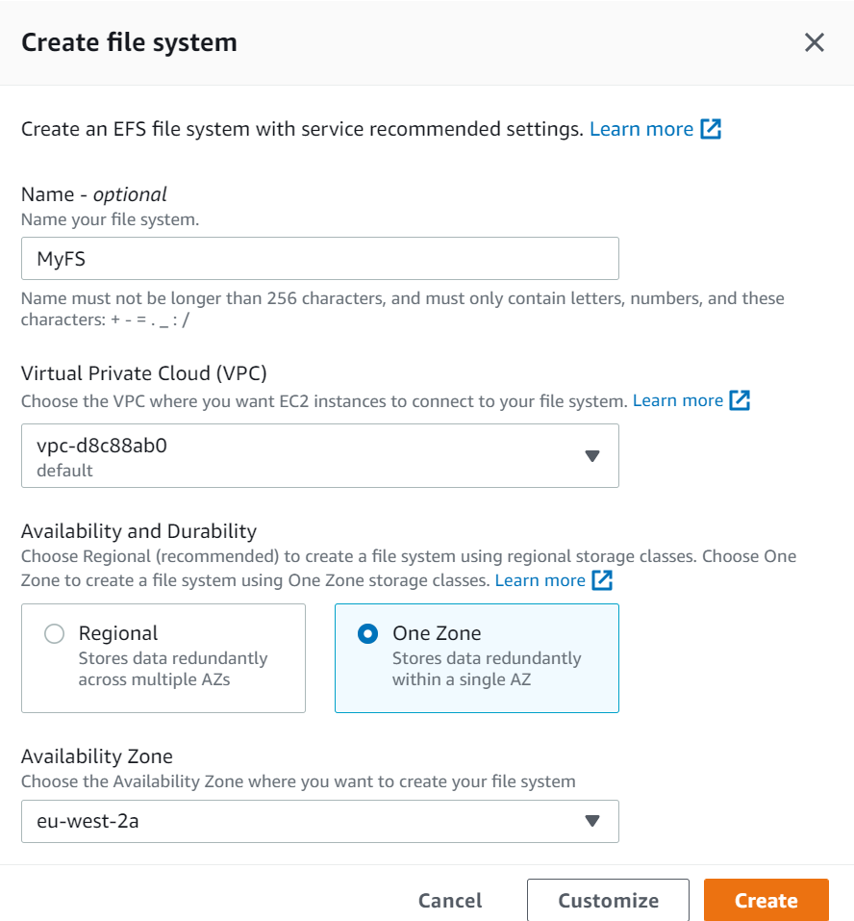Open Learn more link for storage classes
The image size is (854, 921).
coord(540,580)
